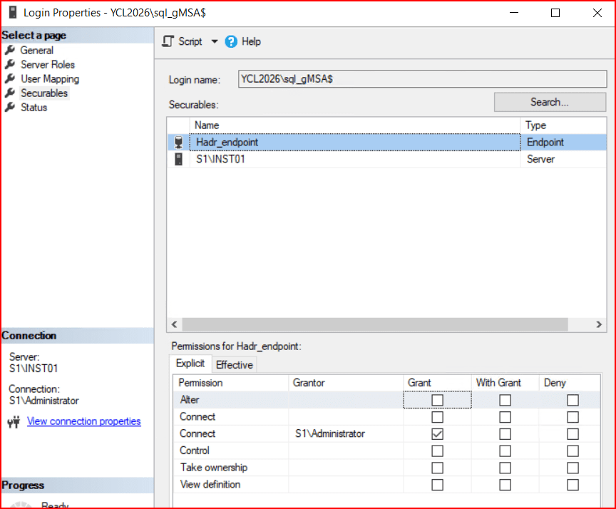Click the wrench icon beside Server Roles
Image resolution: width=616 pixels, height=509 pixels.
coord(10,64)
